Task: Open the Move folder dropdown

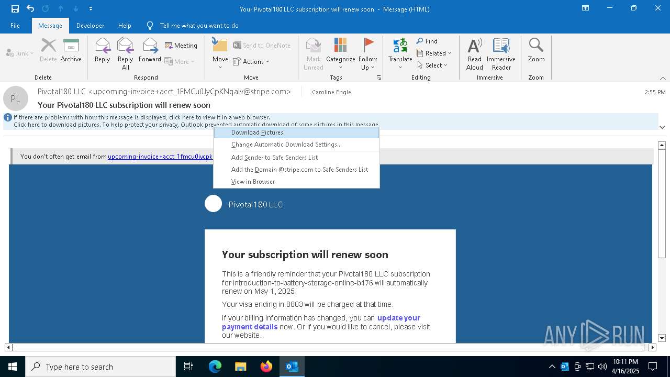Action: [220, 54]
